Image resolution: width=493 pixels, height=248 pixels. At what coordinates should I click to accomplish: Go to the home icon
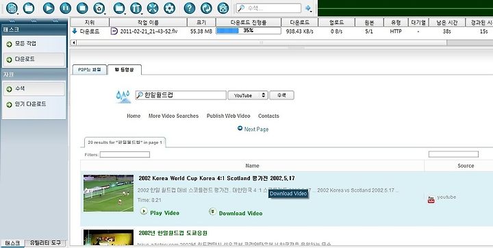click(x=223, y=8)
